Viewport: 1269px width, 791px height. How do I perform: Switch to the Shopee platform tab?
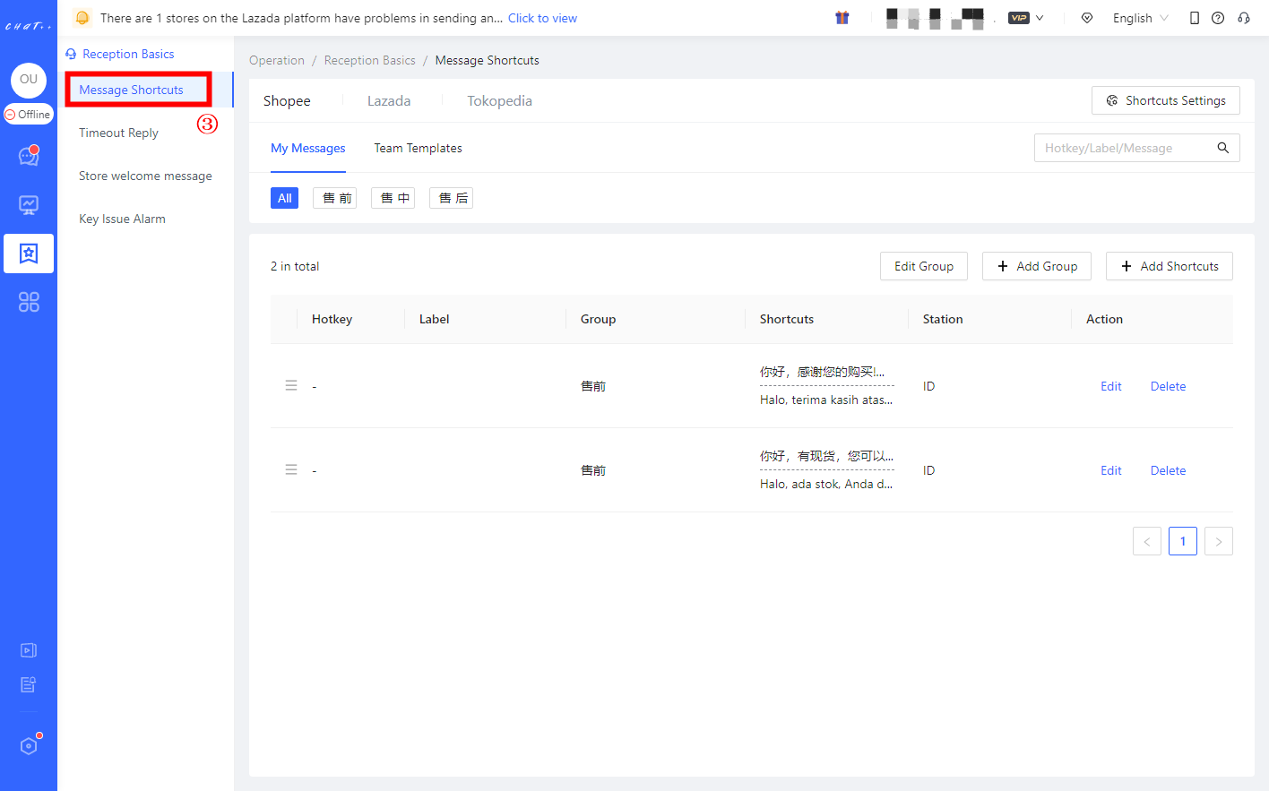click(x=287, y=101)
